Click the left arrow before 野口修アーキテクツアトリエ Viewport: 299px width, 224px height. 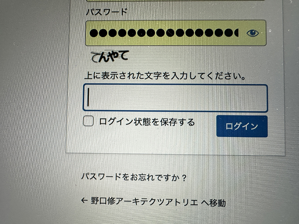click(84, 200)
